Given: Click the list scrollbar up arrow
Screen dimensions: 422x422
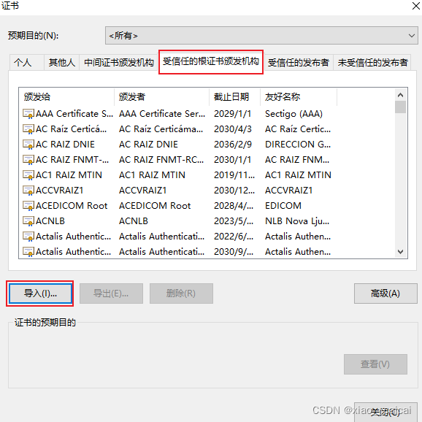Looking at the screenshot, I should click(400, 95).
